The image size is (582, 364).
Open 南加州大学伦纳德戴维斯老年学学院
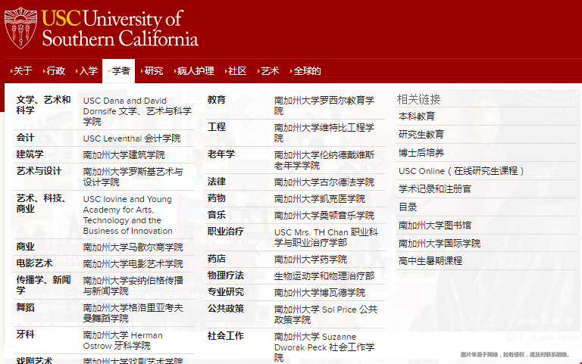point(324,160)
